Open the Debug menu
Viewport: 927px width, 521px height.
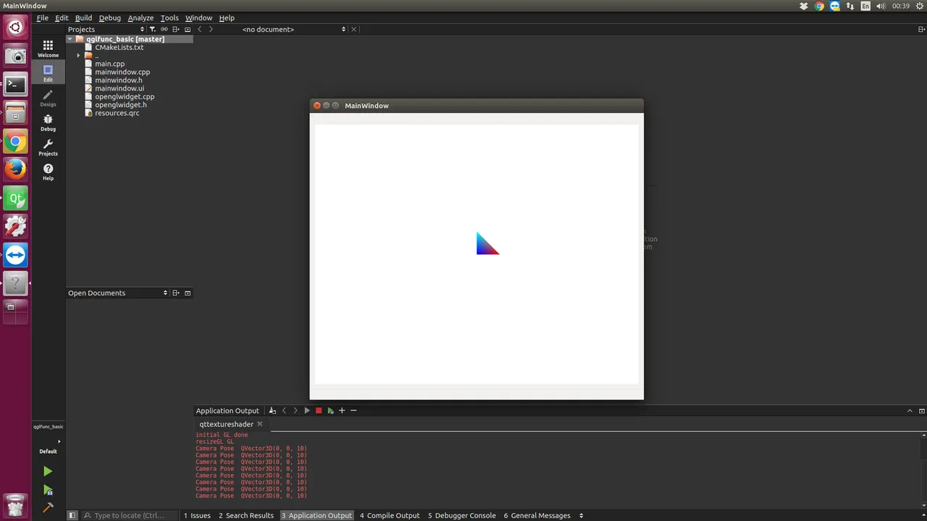pos(110,17)
